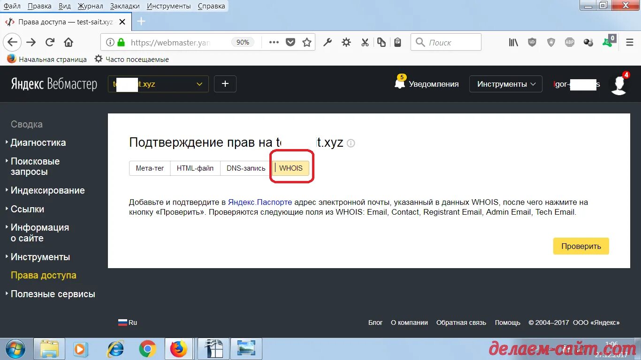Bookmark this page with the star

pos(307,42)
